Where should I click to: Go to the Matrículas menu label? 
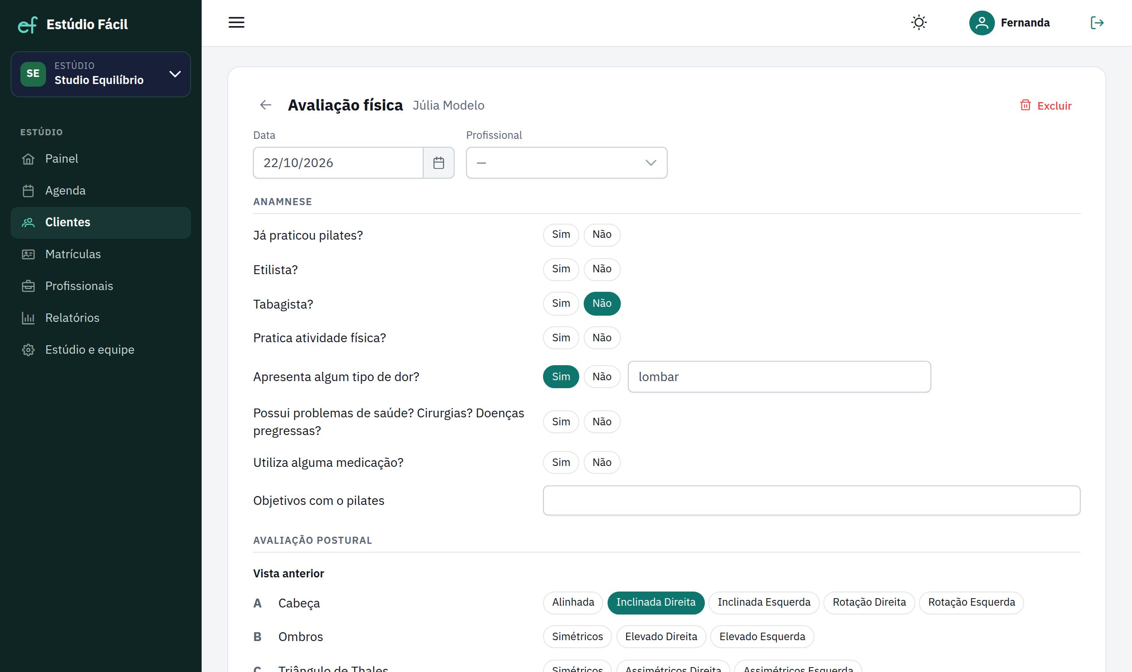point(73,254)
